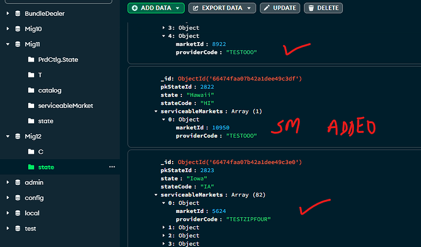Click the trash icon on Delete button
The height and width of the screenshot is (247, 421).
pyautogui.click(x=311, y=8)
